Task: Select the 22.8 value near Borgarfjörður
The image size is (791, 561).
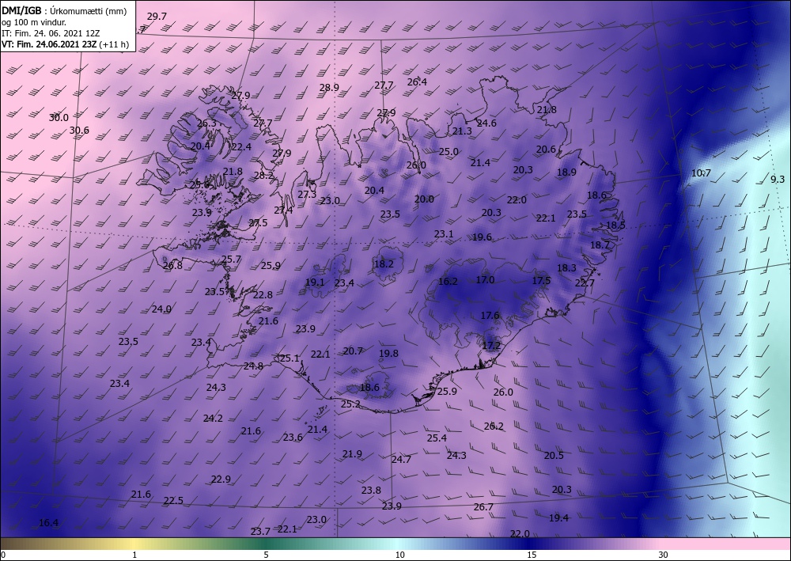Action: click(x=263, y=295)
